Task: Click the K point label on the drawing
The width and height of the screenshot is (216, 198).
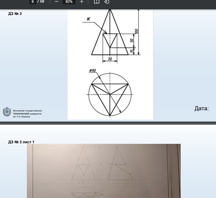Action: (x=88, y=19)
